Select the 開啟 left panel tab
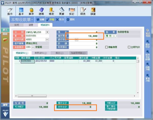This screenshot has height=120, width=153. tap(5, 34)
